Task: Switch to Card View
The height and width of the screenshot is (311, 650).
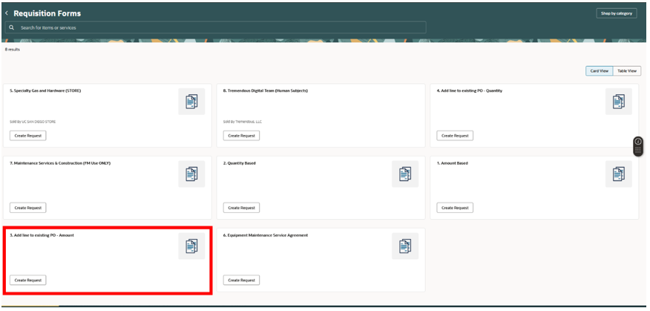Action: pyautogui.click(x=599, y=71)
